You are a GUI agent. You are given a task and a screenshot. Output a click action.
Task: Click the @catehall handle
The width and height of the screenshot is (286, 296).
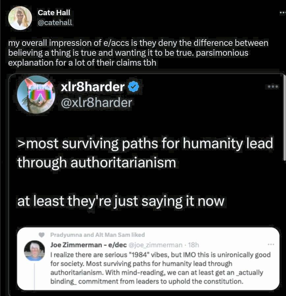pos(55,22)
